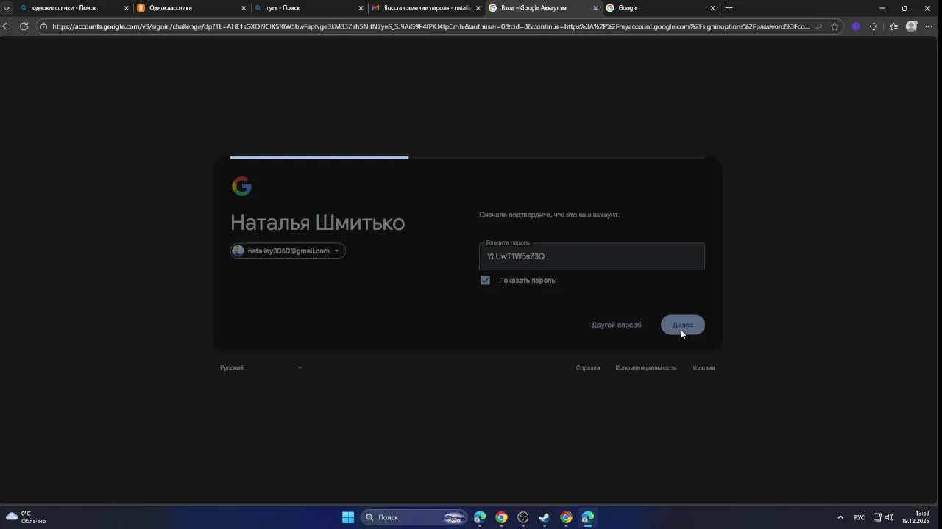Click the taskbar Поиск search box

(x=415, y=517)
